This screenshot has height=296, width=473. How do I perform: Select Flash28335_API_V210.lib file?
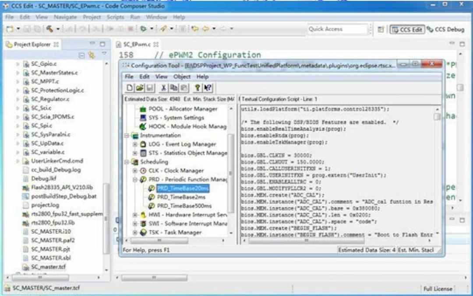(62, 187)
